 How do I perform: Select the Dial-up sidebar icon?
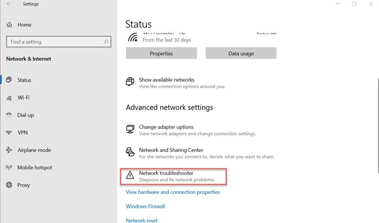click(9, 115)
